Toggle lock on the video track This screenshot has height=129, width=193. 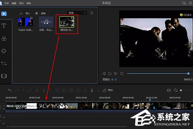pyautogui.click(x=4, y=109)
